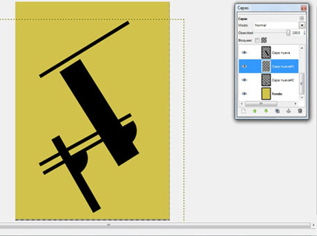317x236 pixels.
Task: Duplicate the selected layer
Action: pos(277,111)
